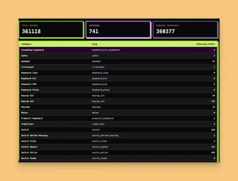
Task: Select the Keycaps category cell
Action: click(x=26, y=107)
